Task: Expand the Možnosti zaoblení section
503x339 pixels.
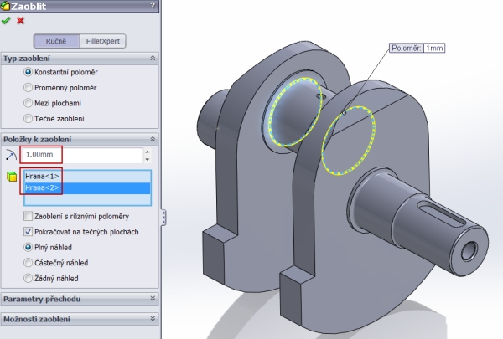Action: 153,319
